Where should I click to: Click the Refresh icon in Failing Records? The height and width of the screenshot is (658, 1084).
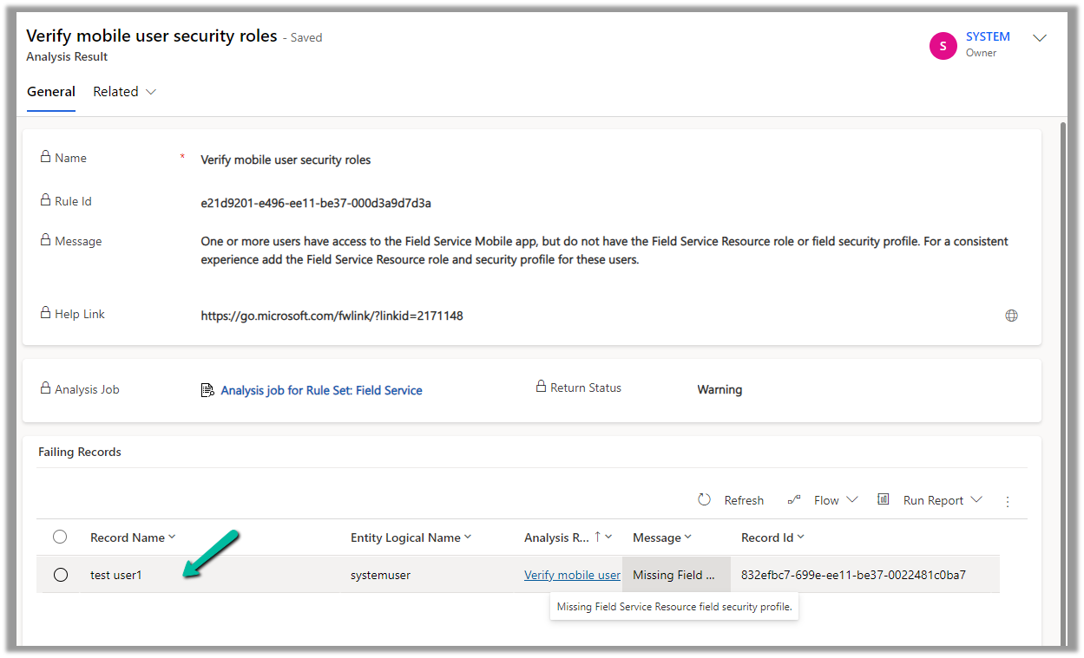705,500
